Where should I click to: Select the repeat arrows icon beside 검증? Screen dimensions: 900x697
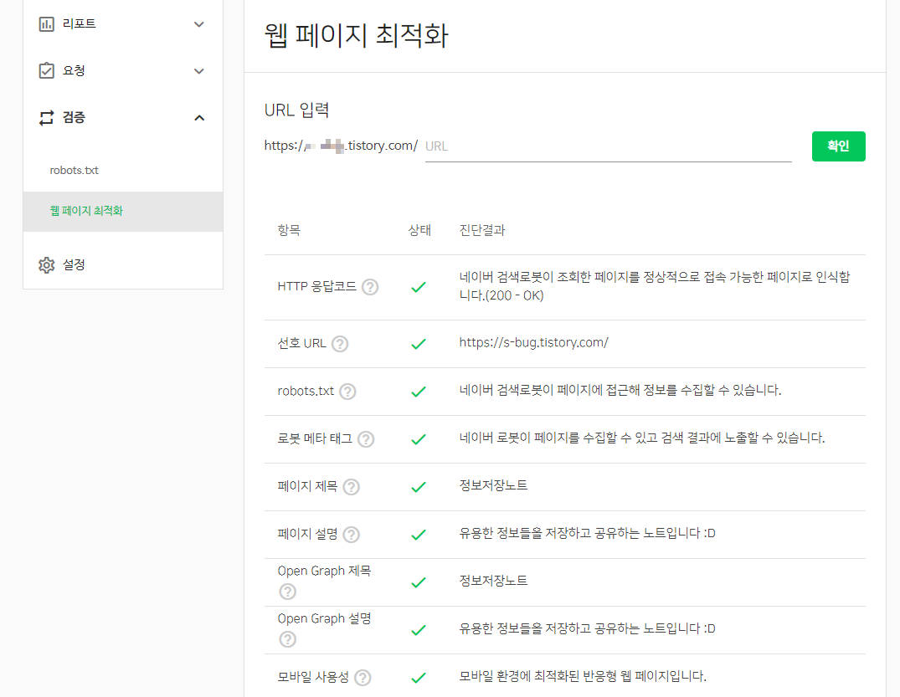tap(46, 117)
